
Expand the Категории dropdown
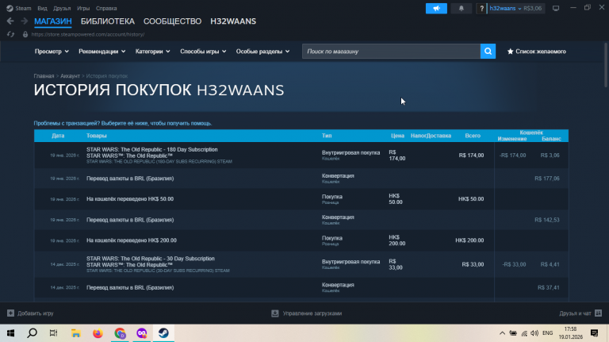[x=152, y=52]
